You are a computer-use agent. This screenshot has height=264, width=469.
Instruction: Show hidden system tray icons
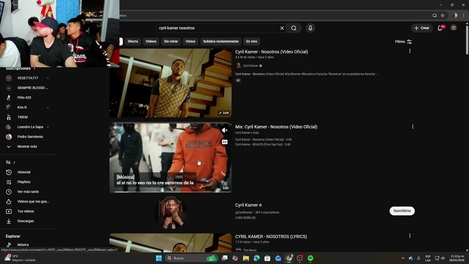click(x=403, y=258)
